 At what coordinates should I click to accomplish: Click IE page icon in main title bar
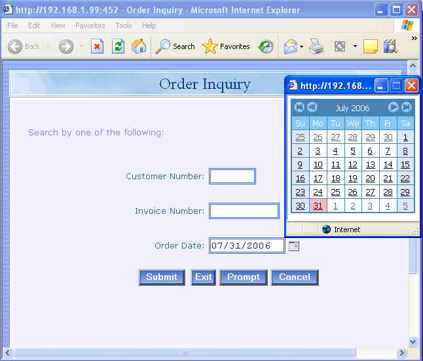coord(8,10)
